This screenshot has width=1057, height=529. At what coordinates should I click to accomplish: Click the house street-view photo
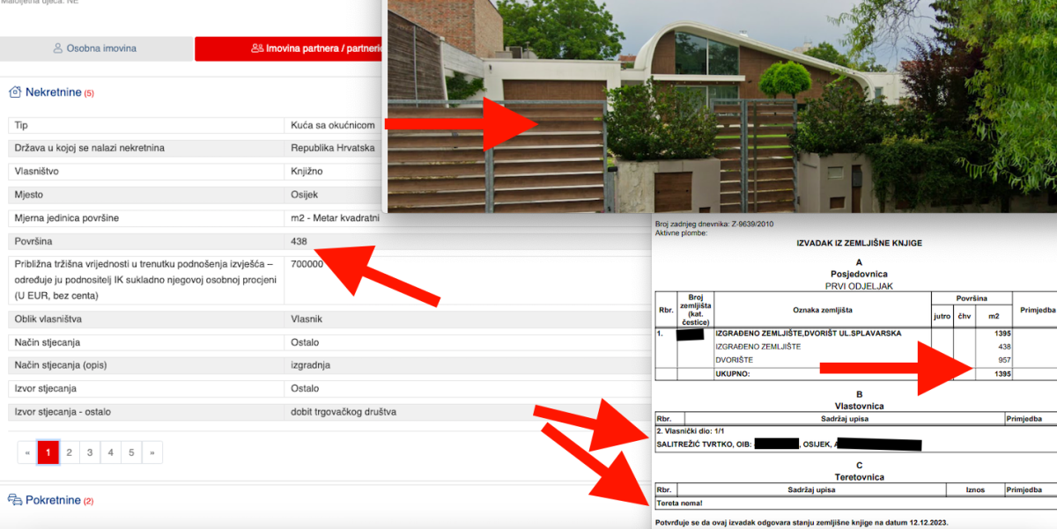721,106
